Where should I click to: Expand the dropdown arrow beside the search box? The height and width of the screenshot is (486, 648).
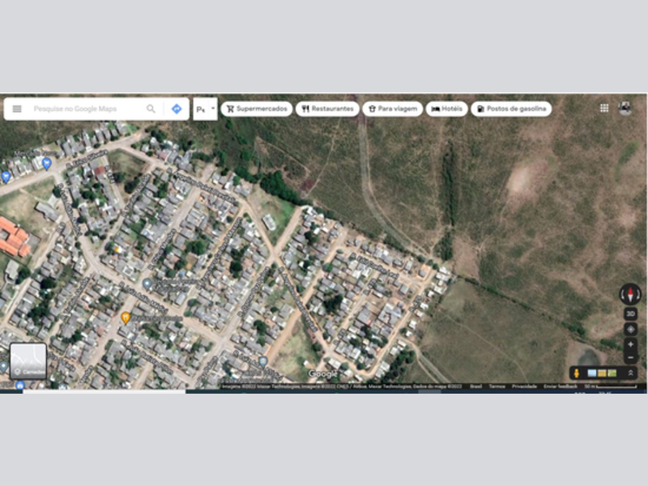[213, 109]
